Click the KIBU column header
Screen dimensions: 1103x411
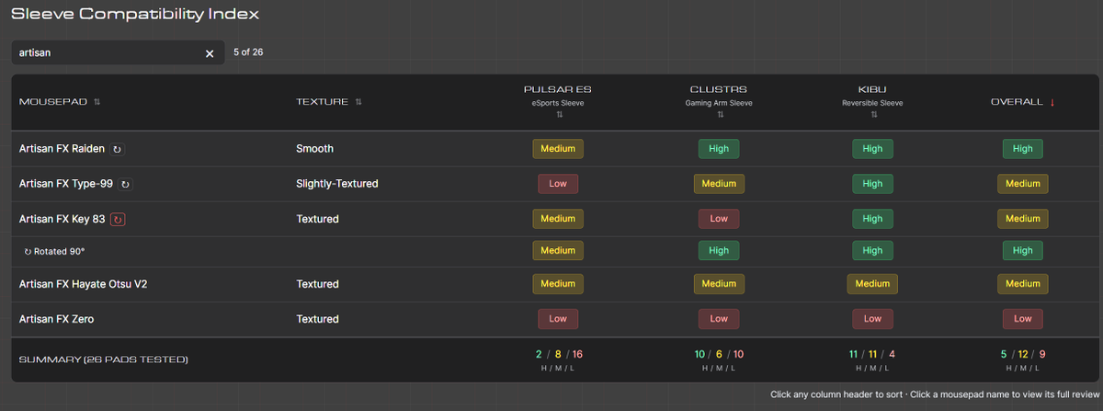tap(872, 89)
